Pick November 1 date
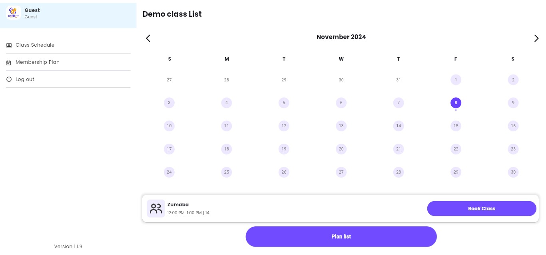 point(456,80)
